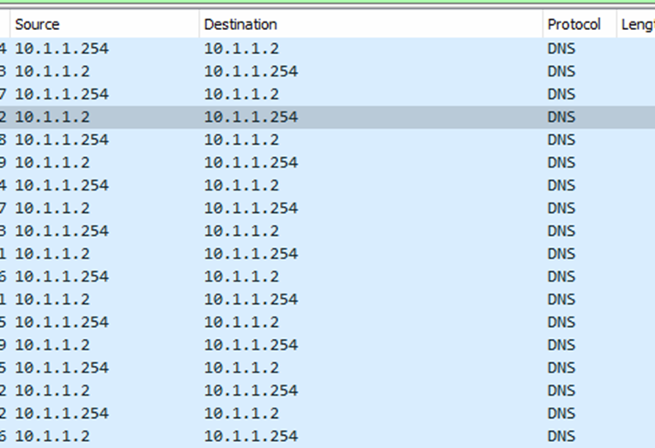Click the Protocol column header
Screen dimensions: 655x448
click(573, 25)
